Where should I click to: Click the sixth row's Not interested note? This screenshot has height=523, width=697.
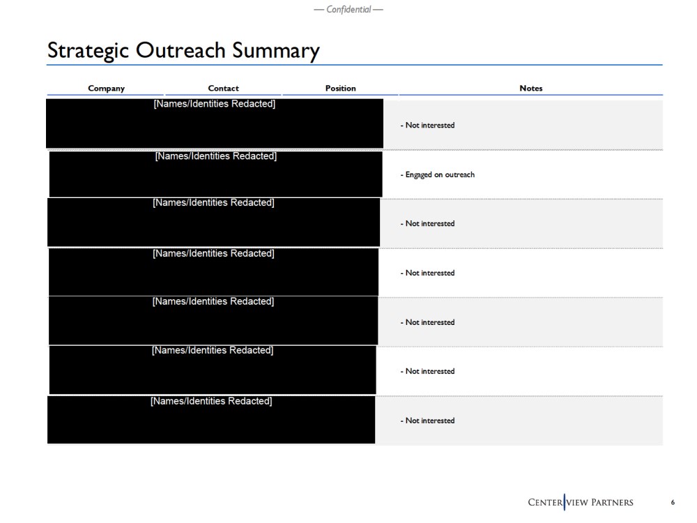428,372
